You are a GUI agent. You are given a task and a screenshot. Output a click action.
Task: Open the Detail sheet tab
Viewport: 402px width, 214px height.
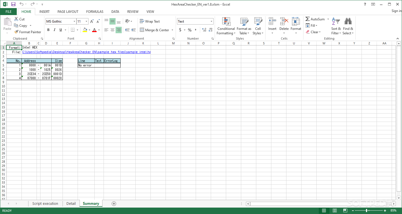[x=71, y=204]
